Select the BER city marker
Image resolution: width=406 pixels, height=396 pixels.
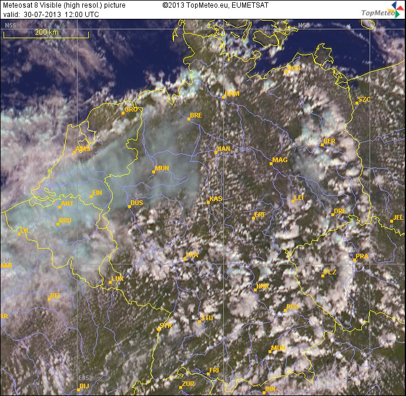point(322,145)
